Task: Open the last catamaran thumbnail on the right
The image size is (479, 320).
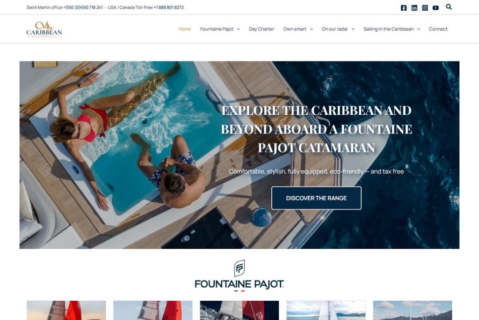Action: tap(413, 310)
